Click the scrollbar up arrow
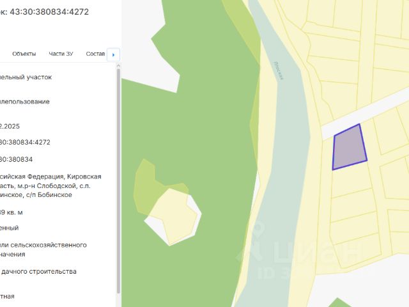 (x=118, y=65)
